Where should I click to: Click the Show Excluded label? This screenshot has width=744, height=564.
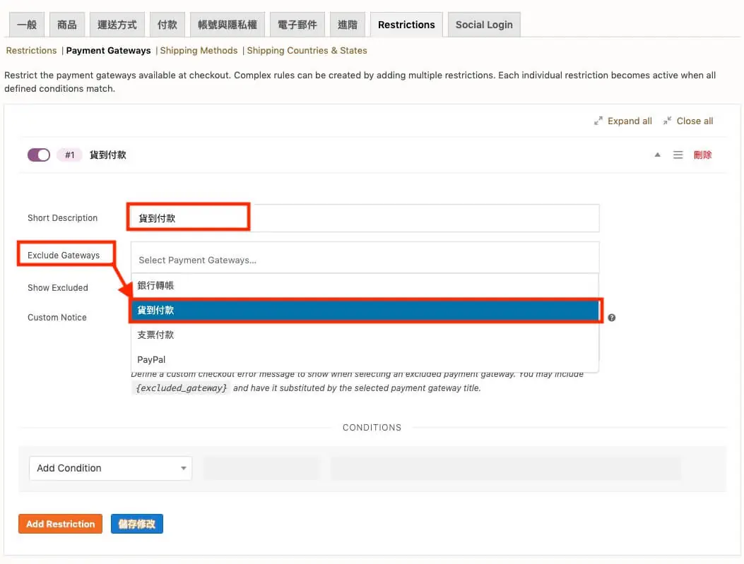pyautogui.click(x=58, y=288)
